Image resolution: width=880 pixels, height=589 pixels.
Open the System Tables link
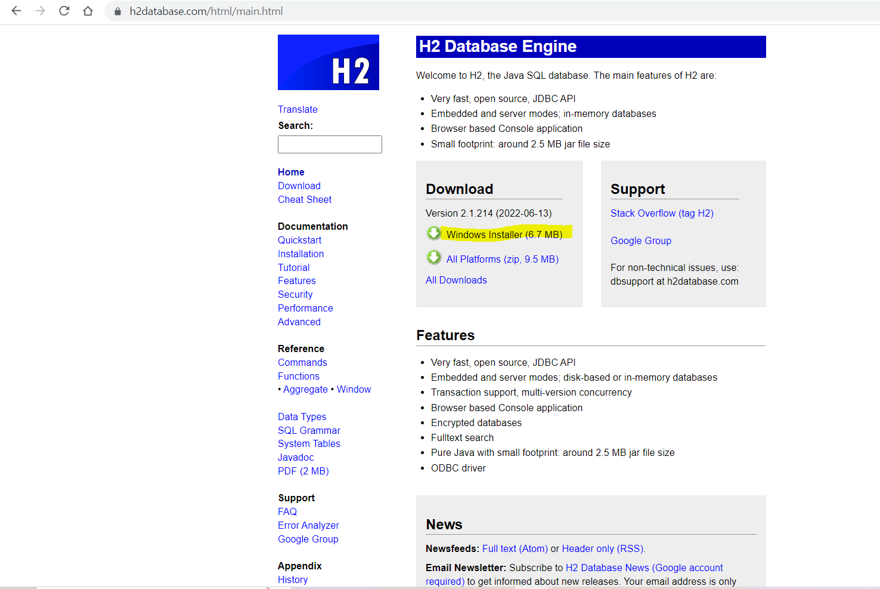pos(309,443)
